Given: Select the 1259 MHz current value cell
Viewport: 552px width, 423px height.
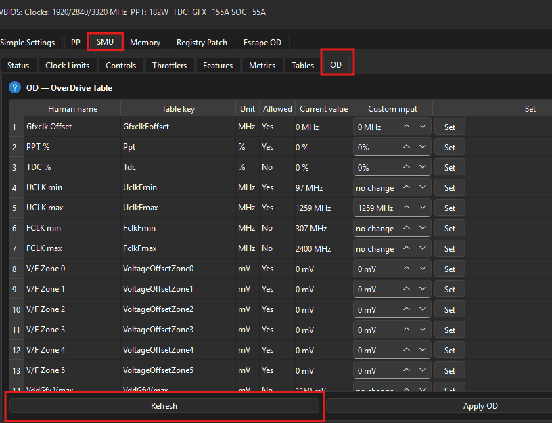Looking at the screenshot, I should pyautogui.click(x=323, y=208).
